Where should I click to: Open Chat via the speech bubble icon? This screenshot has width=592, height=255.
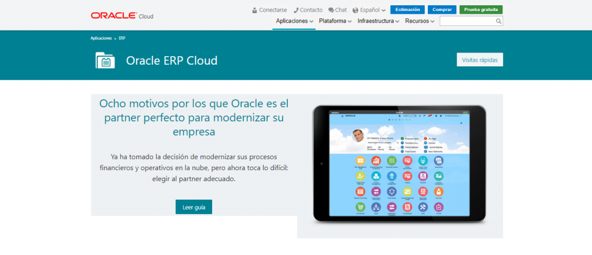pyautogui.click(x=331, y=10)
